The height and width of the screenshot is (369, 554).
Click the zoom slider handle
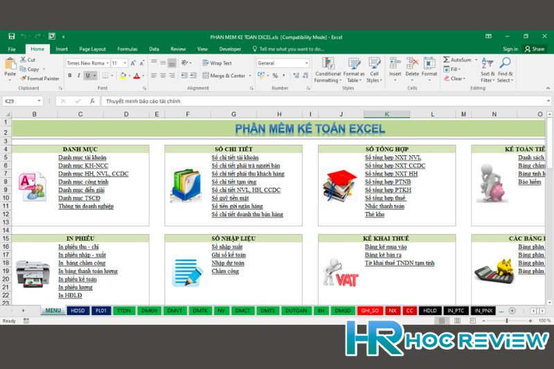click(507, 321)
